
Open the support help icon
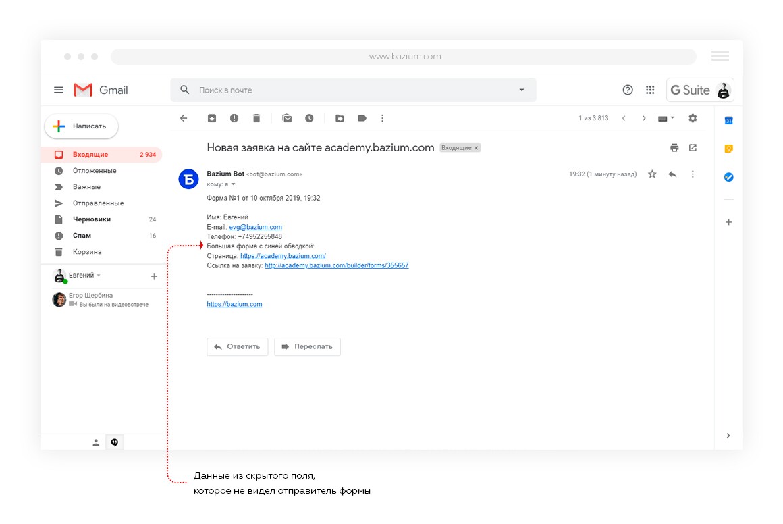point(628,90)
